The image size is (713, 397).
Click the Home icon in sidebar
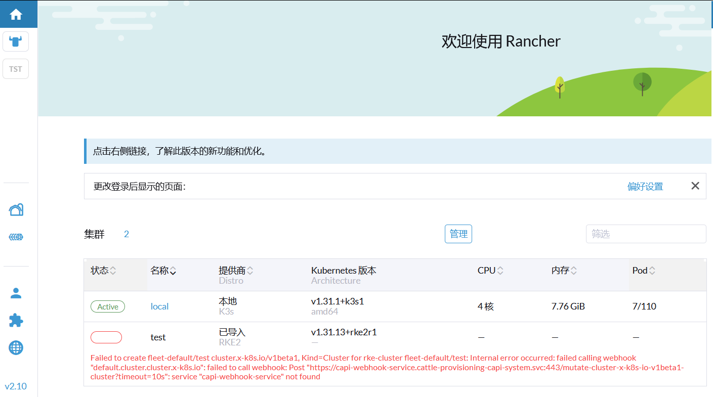pos(16,14)
